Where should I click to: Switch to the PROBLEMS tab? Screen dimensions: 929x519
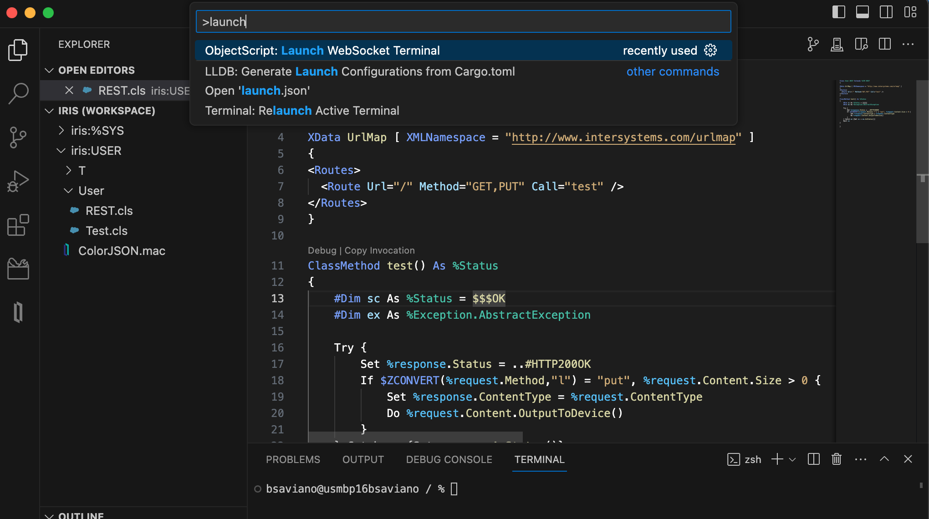pos(293,459)
